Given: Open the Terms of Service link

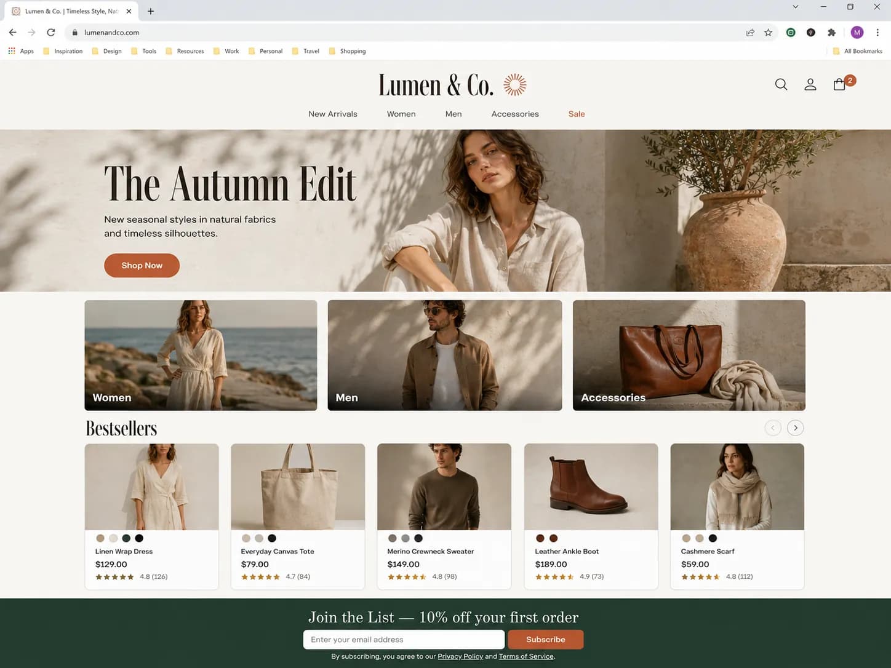Looking at the screenshot, I should pyautogui.click(x=526, y=656).
